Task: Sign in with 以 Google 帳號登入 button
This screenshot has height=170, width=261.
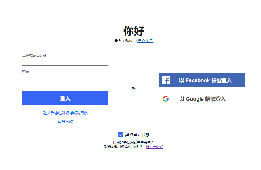Action: click(x=202, y=99)
